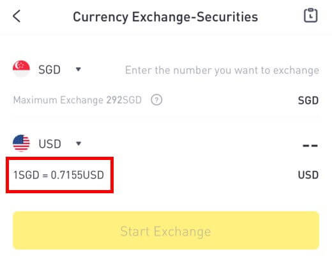
Task: Tap the Currency Exchange-Securities title
Action: (165, 17)
